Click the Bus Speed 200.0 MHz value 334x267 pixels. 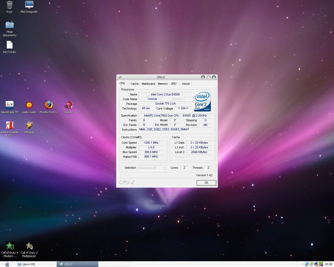[151, 152]
